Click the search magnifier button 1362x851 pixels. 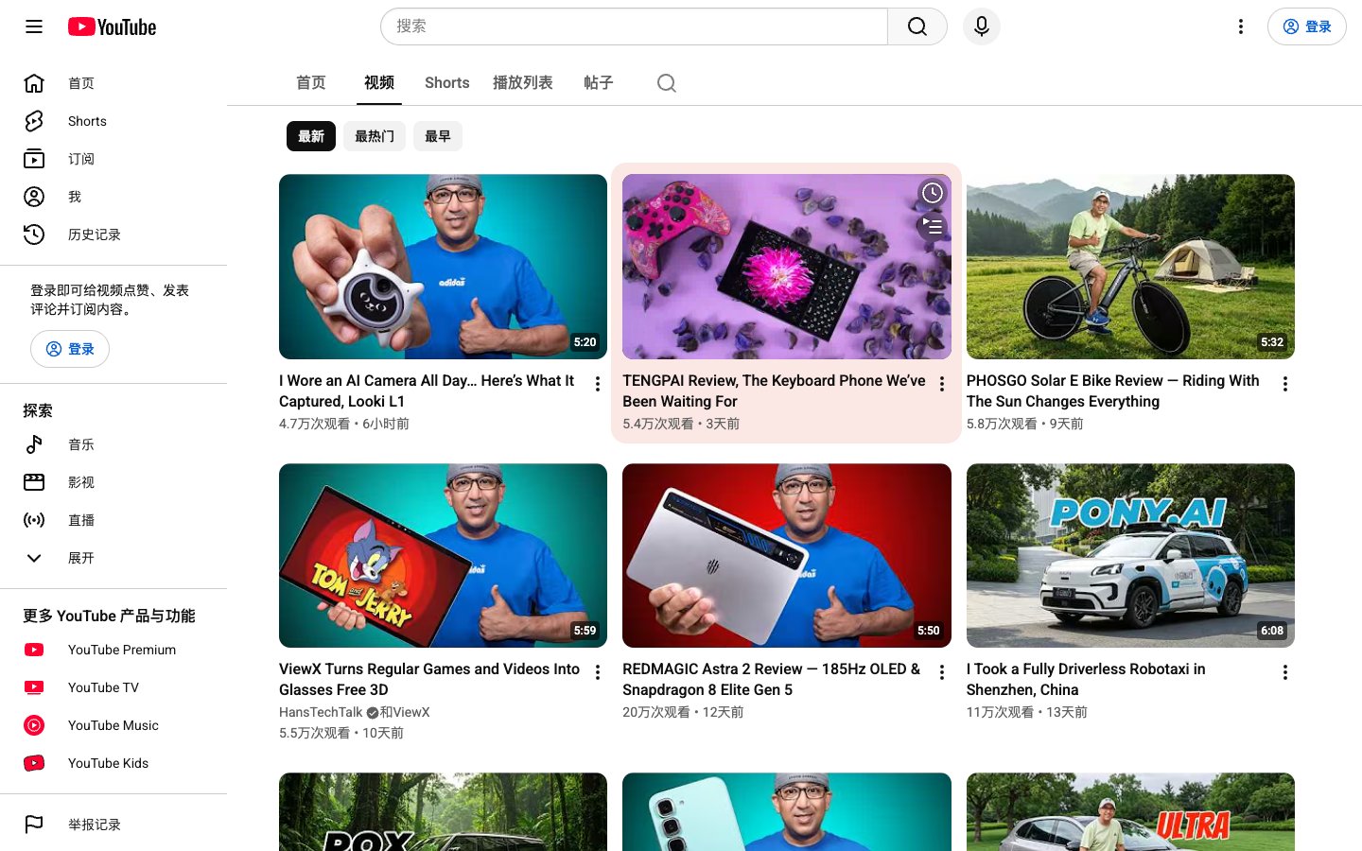tap(917, 26)
